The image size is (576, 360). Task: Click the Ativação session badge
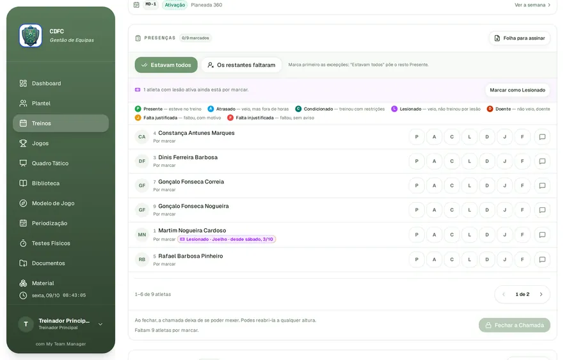click(x=175, y=4)
